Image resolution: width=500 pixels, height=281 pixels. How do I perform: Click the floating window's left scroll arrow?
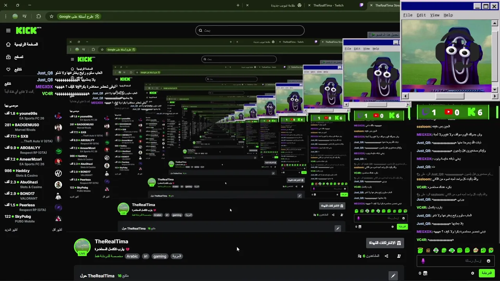[405, 96]
